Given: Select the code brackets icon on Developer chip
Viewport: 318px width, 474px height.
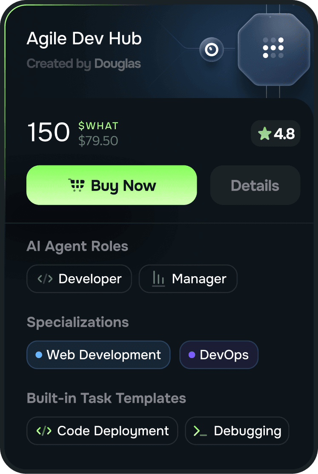Looking at the screenshot, I should [x=44, y=279].
